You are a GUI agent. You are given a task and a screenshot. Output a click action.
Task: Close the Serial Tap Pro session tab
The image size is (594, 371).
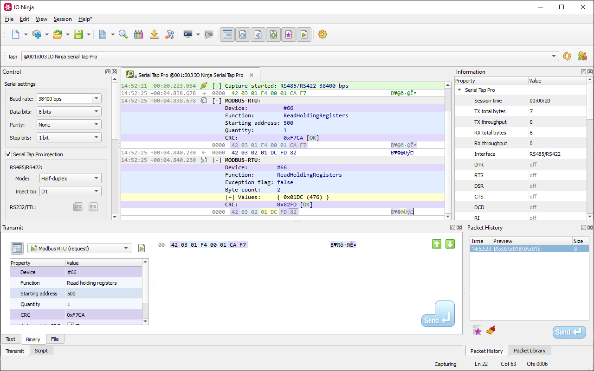point(252,75)
